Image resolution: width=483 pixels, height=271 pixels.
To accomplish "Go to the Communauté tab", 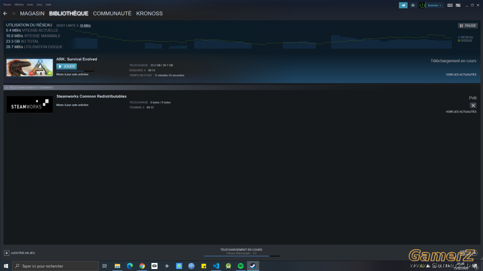I will coord(112,14).
